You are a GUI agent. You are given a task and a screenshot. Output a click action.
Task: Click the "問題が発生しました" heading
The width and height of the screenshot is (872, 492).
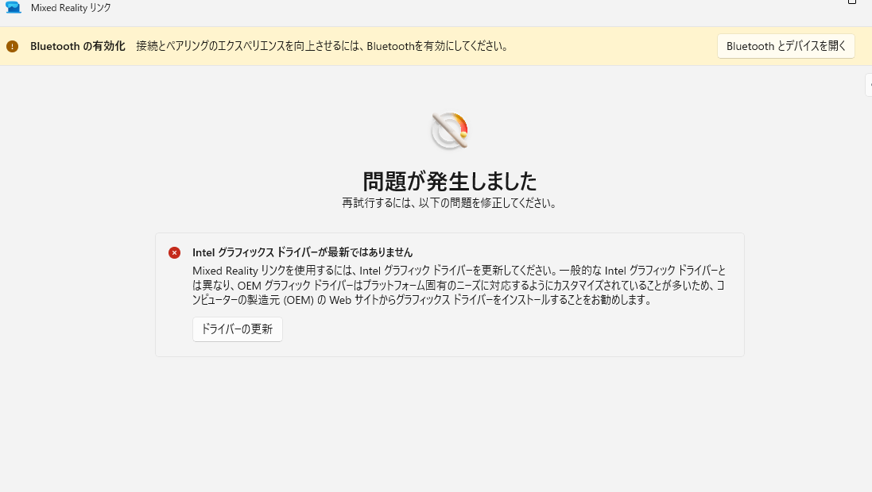(x=449, y=181)
